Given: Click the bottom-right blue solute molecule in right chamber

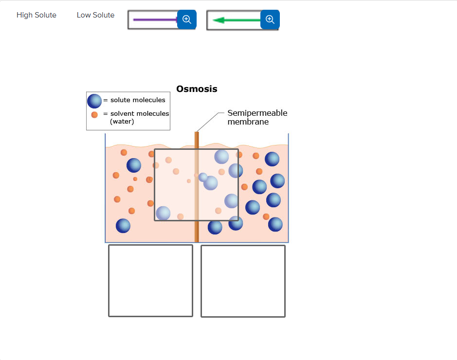Looking at the screenshot, I should coord(275,224).
